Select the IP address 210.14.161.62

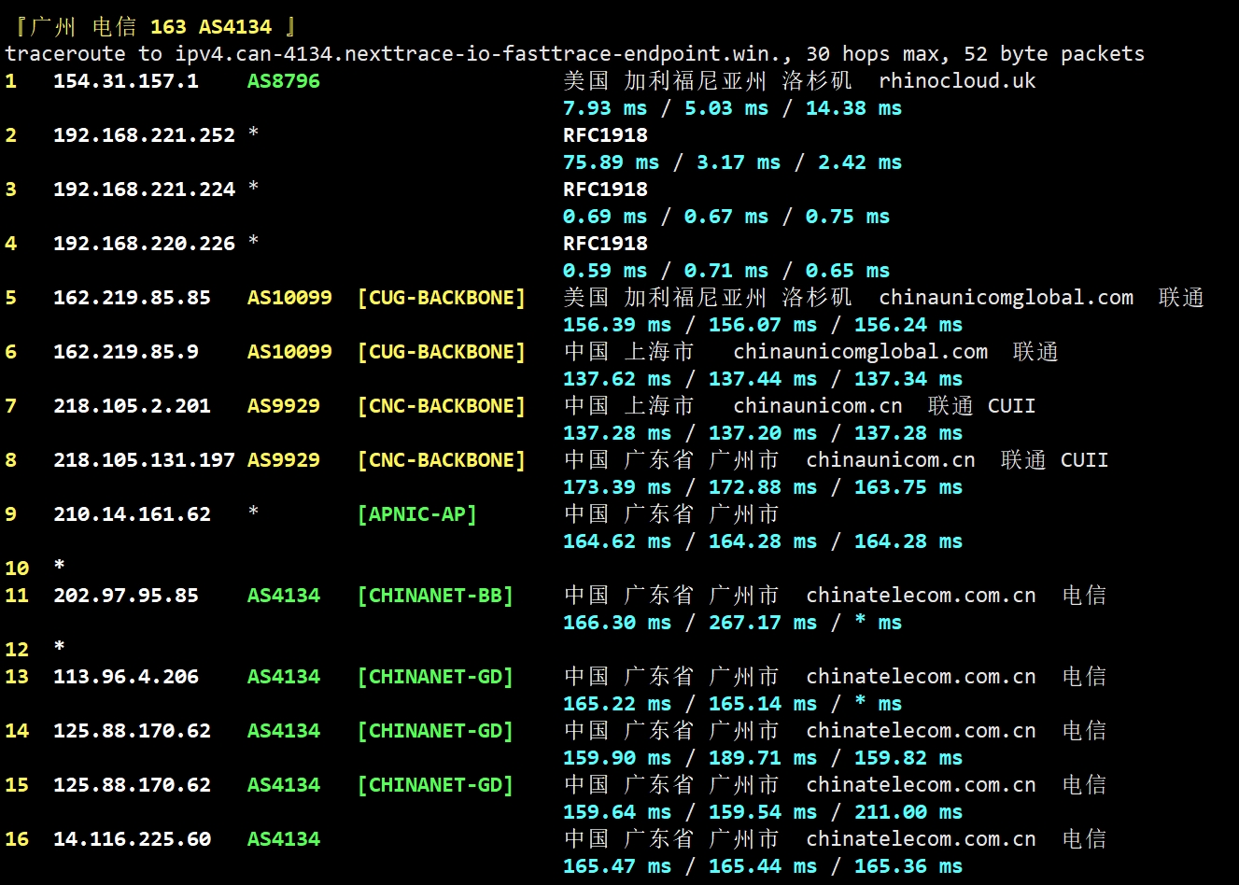(132, 514)
